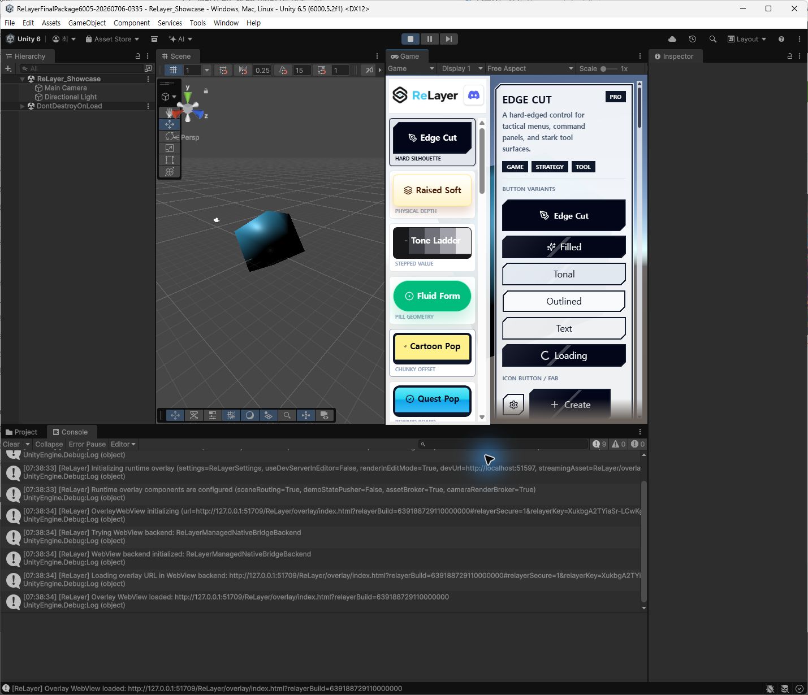Image resolution: width=808 pixels, height=695 pixels.
Task: Open the bug debugger icon in status bar
Action: click(770, 689)
